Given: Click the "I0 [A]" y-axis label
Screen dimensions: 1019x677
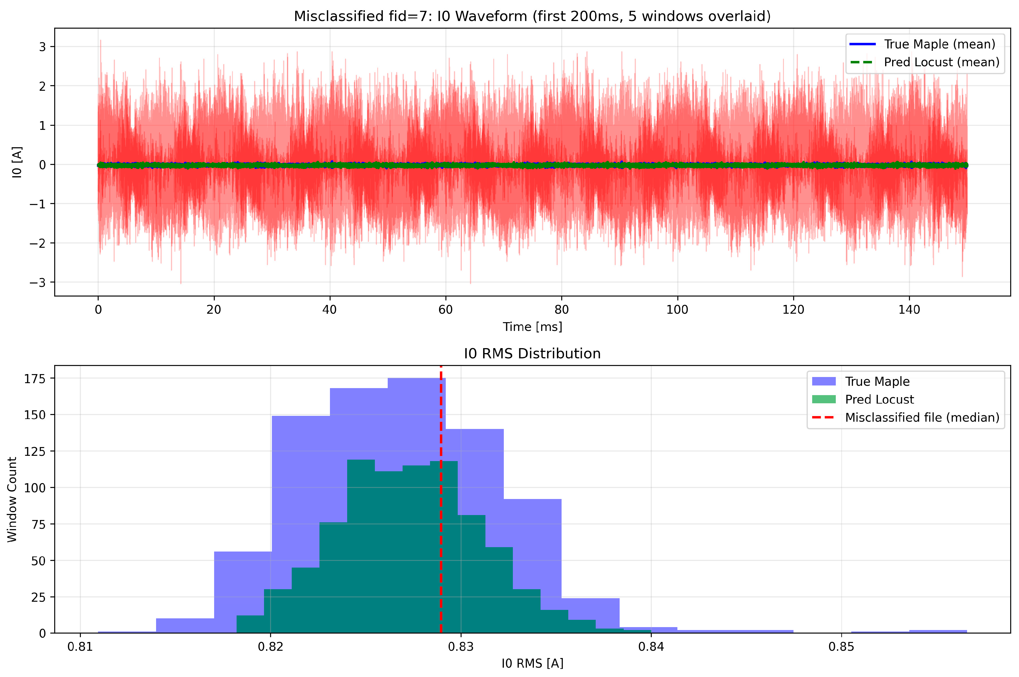Looking at the screenshot, I should coord(17,162).
